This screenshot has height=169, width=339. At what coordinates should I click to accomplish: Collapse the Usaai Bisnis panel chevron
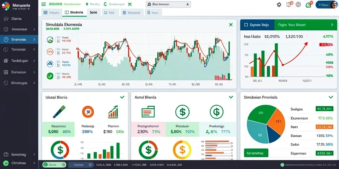coord(122,97)
